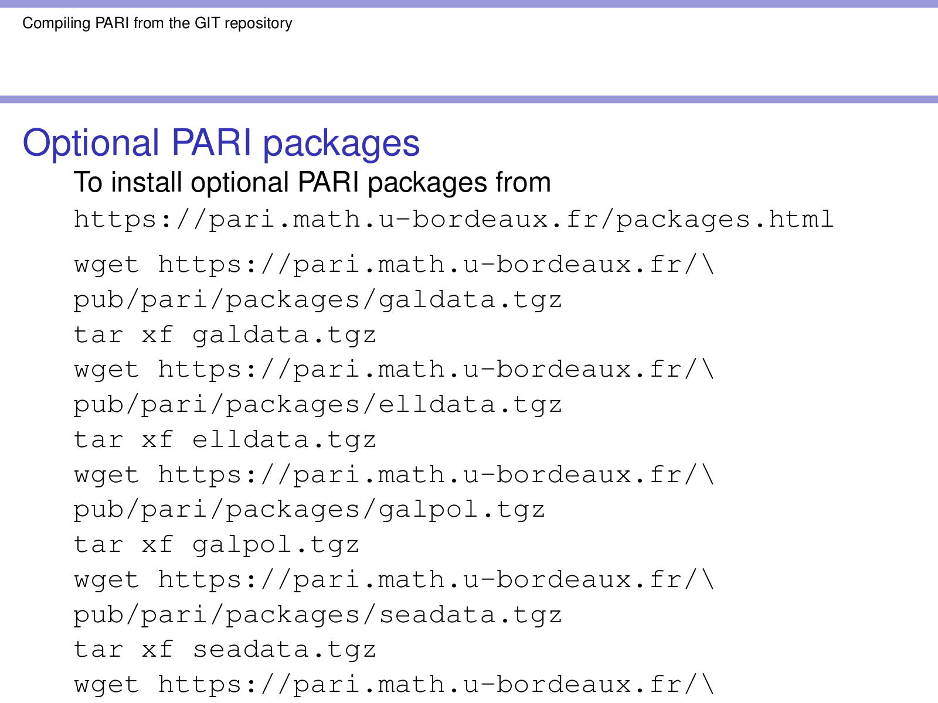Click the purple bar at the top edge

pos(469,4)
